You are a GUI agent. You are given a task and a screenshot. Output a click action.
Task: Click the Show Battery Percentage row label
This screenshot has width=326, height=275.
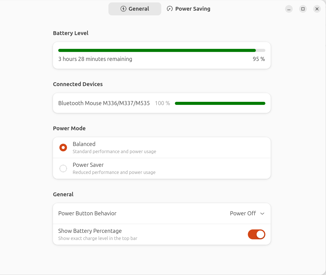coord(90,231)
